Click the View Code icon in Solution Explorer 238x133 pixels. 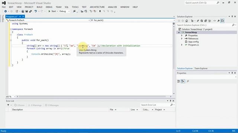215,21
